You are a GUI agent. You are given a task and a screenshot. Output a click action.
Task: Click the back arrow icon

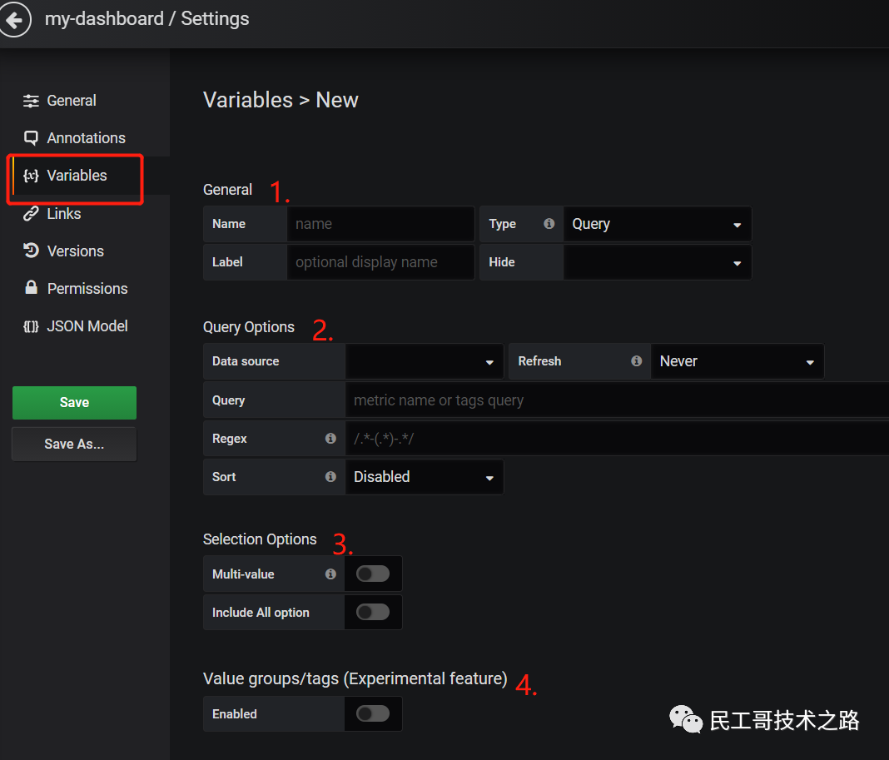(14, 20)
